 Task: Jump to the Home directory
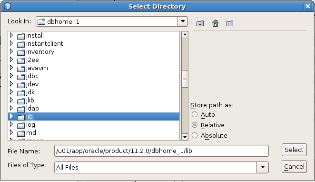[215, 23]
